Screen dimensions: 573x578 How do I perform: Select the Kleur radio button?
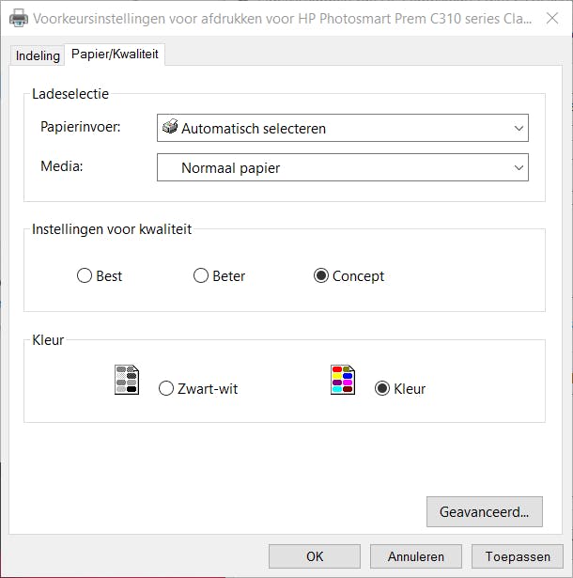tap(382, 388)
